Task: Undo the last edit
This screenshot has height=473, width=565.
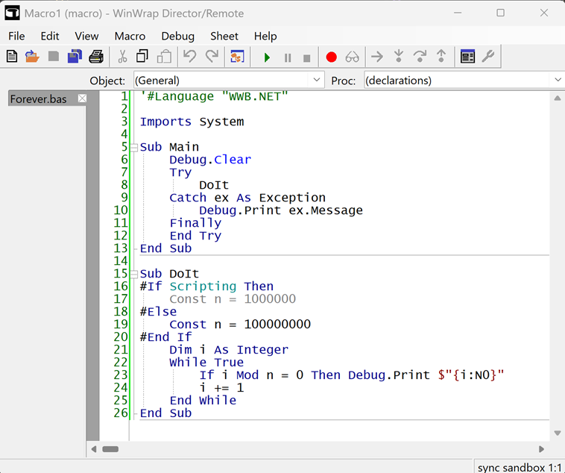Action: click(189, 57)
